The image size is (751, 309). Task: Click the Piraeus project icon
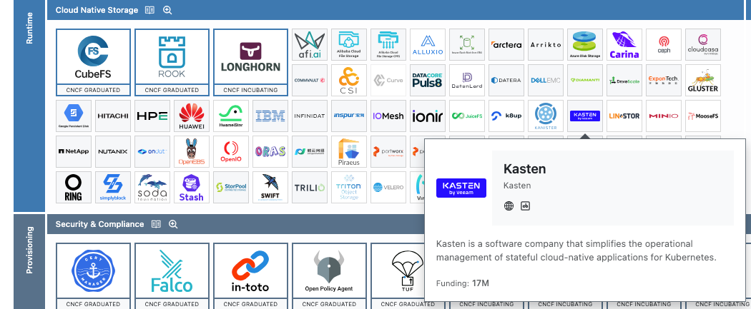click(349, 151)
